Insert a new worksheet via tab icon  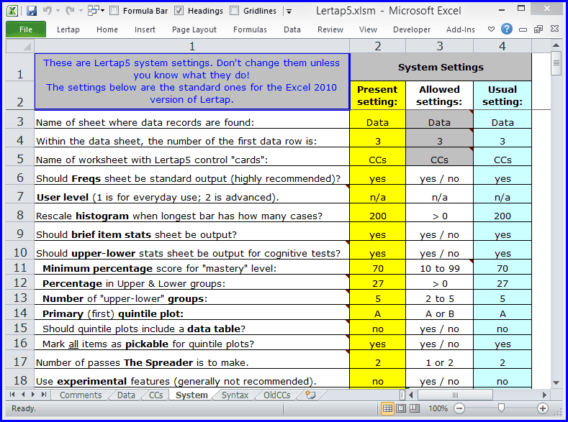[x=310, y=395]
